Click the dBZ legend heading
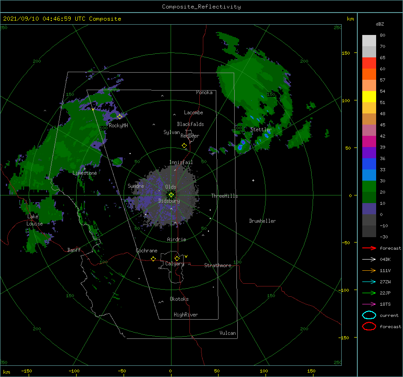Image resolution: width=403 pixels, height=377 pixels. [x=380, y=24]
